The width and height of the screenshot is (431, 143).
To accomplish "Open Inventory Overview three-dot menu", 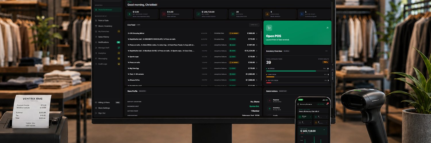I will [x=326, y=51].
